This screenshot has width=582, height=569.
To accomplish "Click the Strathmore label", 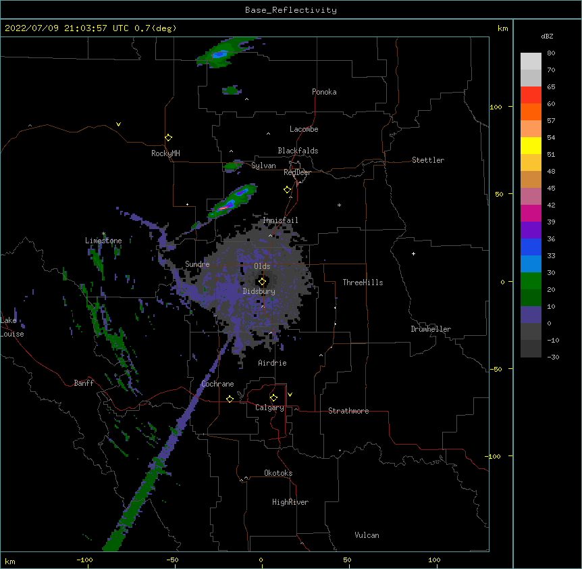I will tap(348, 411).
